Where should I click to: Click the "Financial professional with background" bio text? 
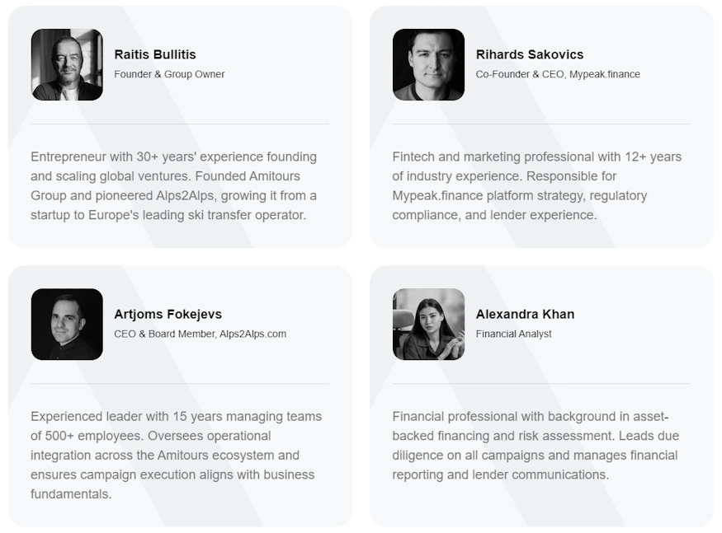[536, 446]
